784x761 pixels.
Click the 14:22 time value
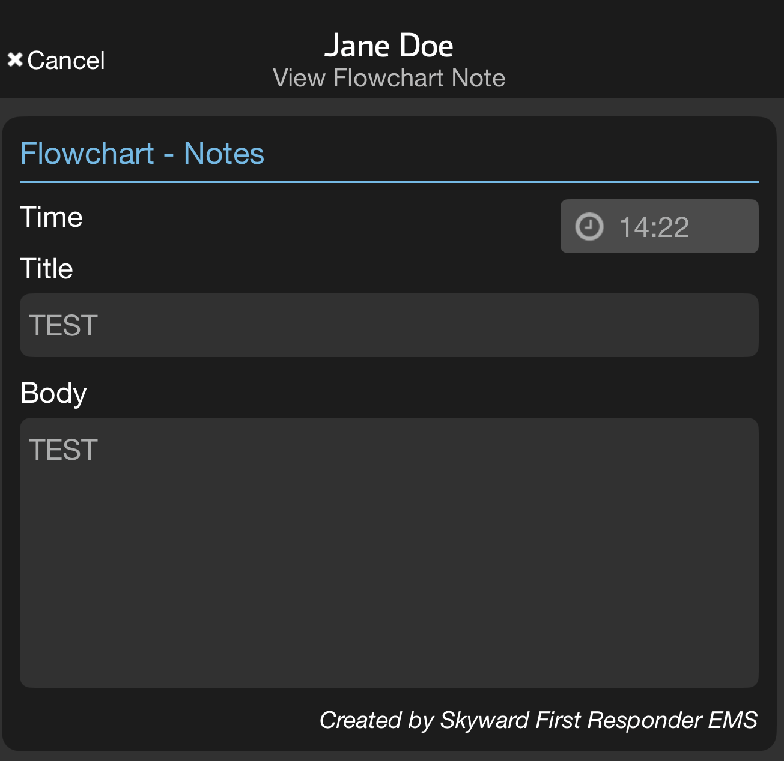(x=654, y=227)
